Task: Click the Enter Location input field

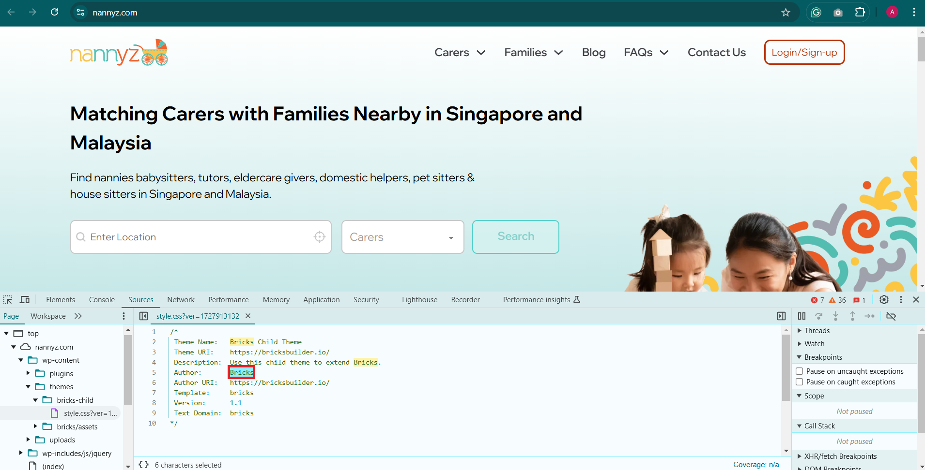Action: click(x=201, y=237)
